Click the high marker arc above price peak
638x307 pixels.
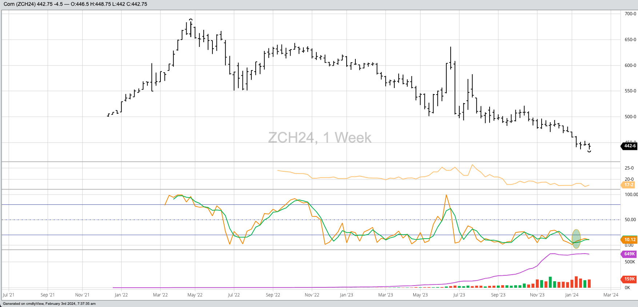pos(191,20)
